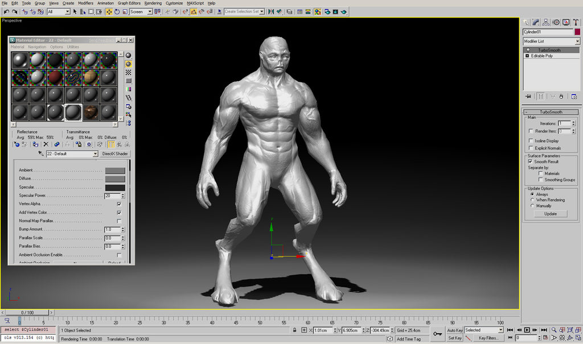This screenshot has height=344, width=583.
Task: Click the Lock Selection key icon
Action: 295,330
